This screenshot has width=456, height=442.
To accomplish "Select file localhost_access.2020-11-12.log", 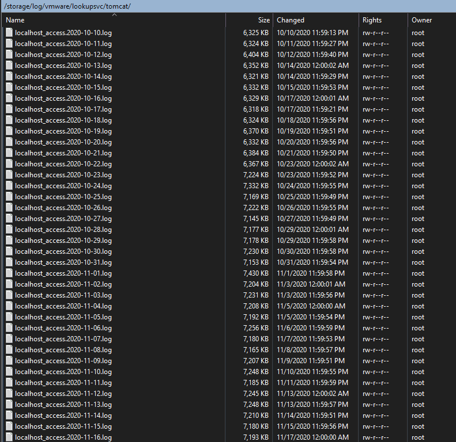I will [63, 394].
